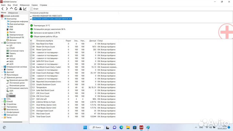Uncheck the Raw Read Error Rate checkbox
Image resolution: width=233 pixels, height=131 pixels.
tap(31, 44)
